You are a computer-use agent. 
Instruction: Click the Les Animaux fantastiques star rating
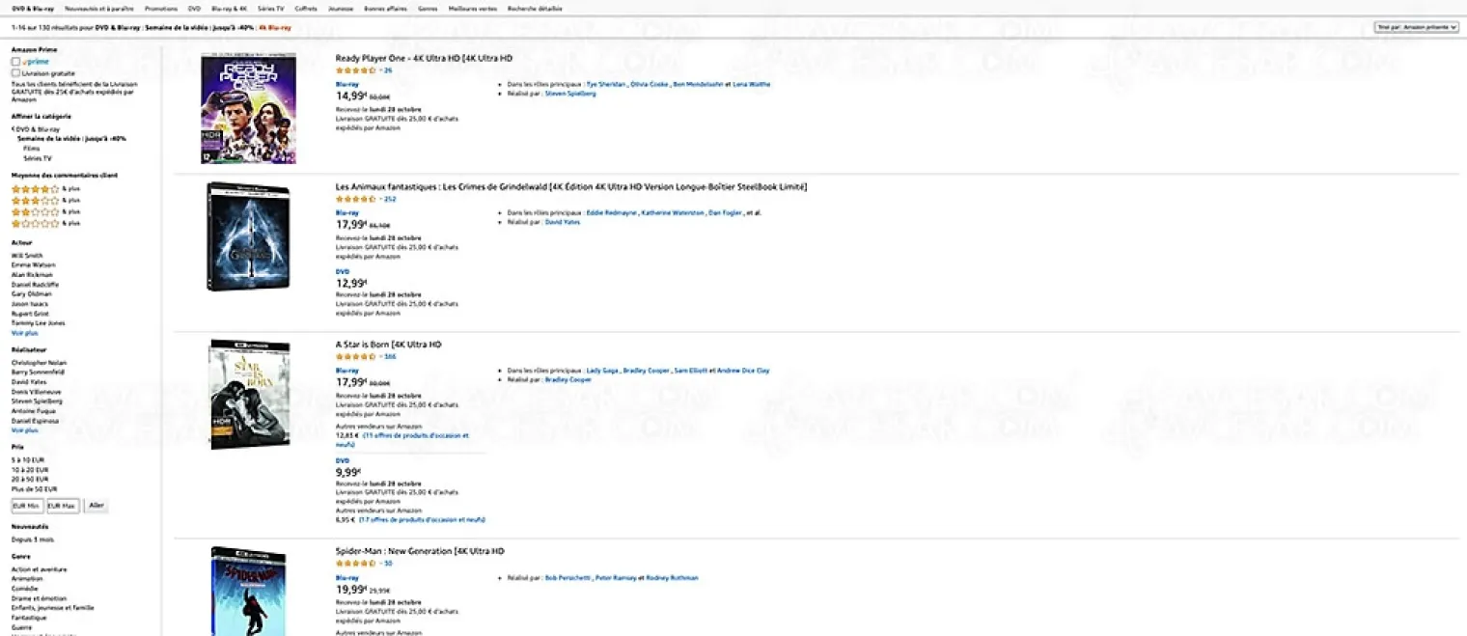[355, 199]
